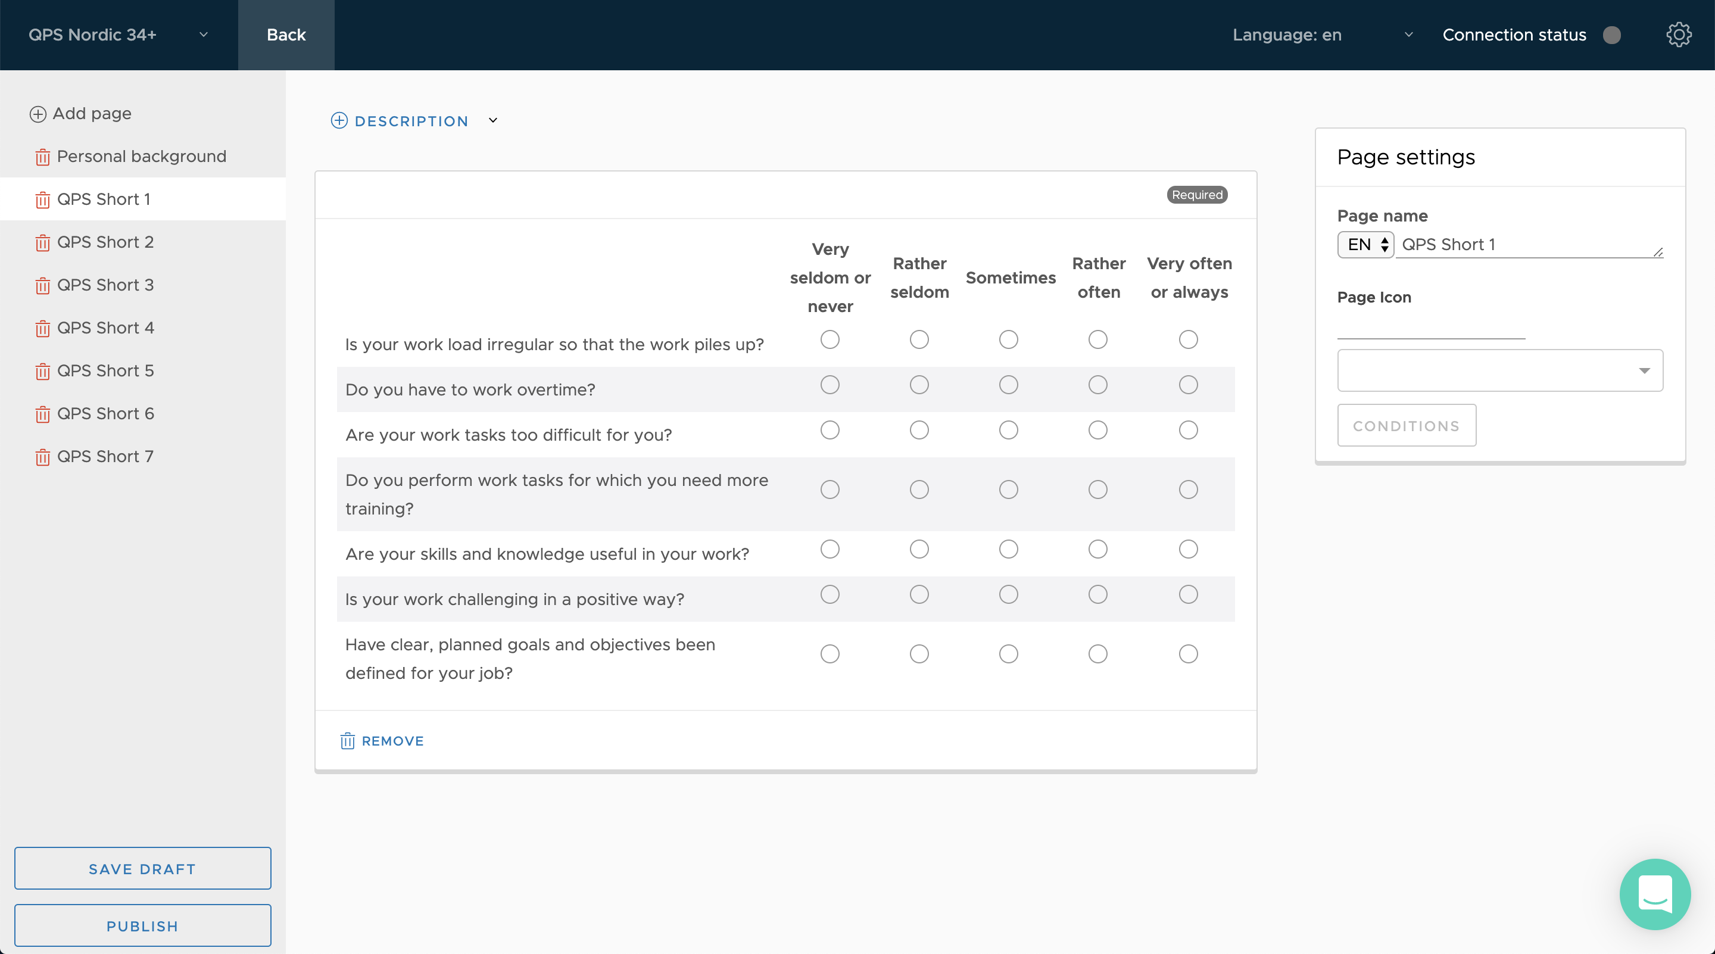Click 'Do you have to work overtime?' text
1715x954 pixels.
tap(470, 389)
